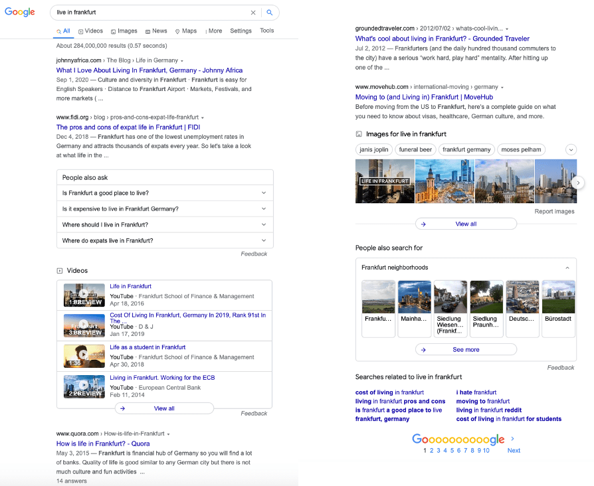The height and width of the screenshot is (486, 594).
Task: Clear the search box with X icon
Action: pyautogui.click(x=252, y=13)
